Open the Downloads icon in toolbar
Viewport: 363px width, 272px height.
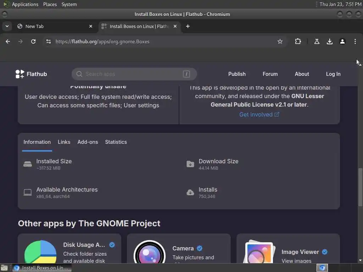click(x=330, y=41)
